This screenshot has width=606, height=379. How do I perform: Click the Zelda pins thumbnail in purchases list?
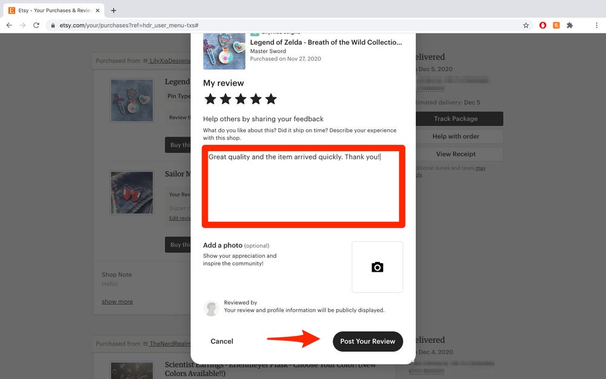132,100
